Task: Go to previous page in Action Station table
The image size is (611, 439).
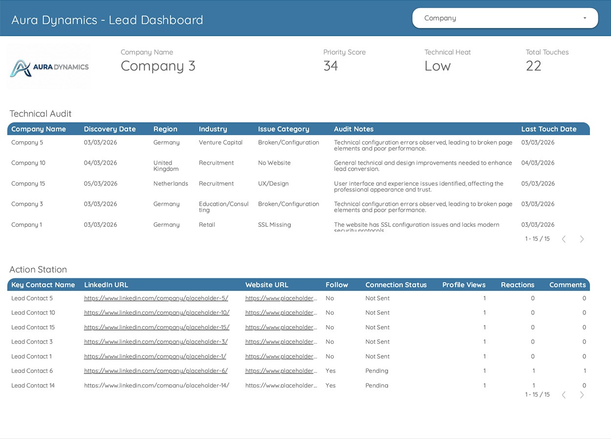Action: (x=564, y=395)
